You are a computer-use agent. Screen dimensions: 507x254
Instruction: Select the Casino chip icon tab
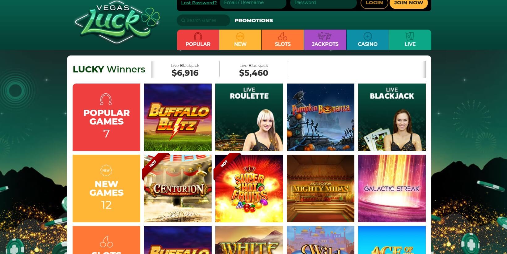coord(368,40)
